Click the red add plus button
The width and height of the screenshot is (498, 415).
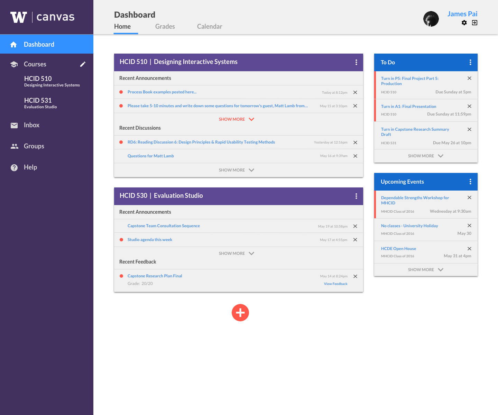[x=240, y=313]
